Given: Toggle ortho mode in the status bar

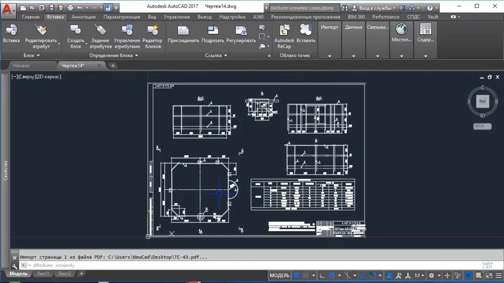Looking at the screenshot, I should click(322, 275).
